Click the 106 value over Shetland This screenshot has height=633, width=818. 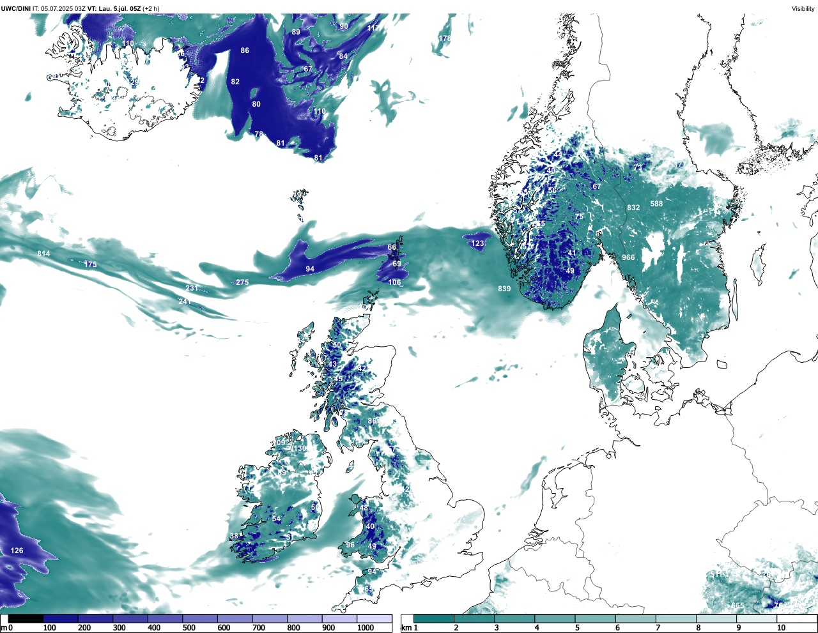pyautogui.click(x=394, y=282)
